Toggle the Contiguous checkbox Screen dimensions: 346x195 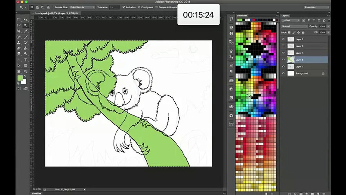coord(140,7)
